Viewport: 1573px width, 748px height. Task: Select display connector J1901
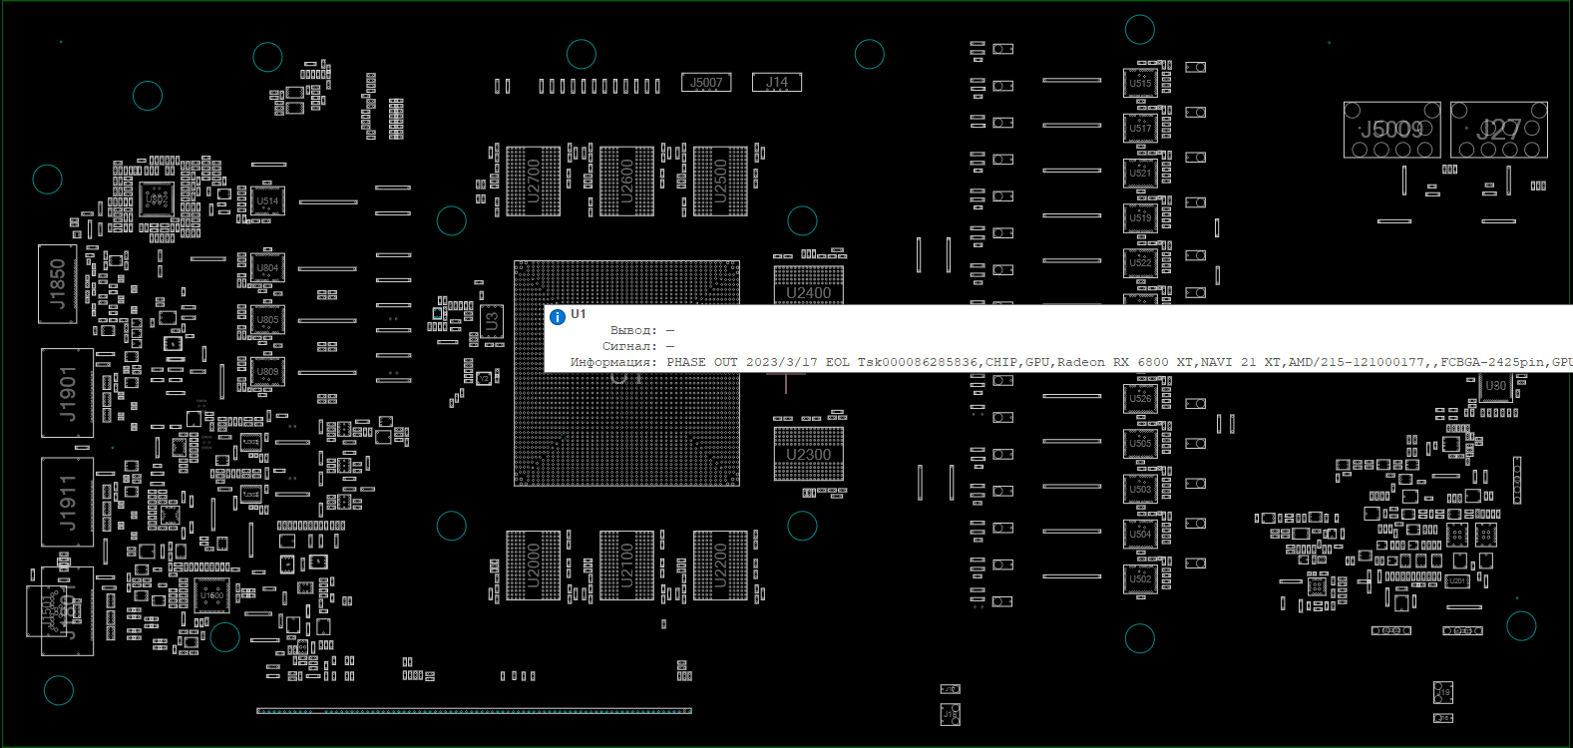pyautogui.click(x=67, y=393)
